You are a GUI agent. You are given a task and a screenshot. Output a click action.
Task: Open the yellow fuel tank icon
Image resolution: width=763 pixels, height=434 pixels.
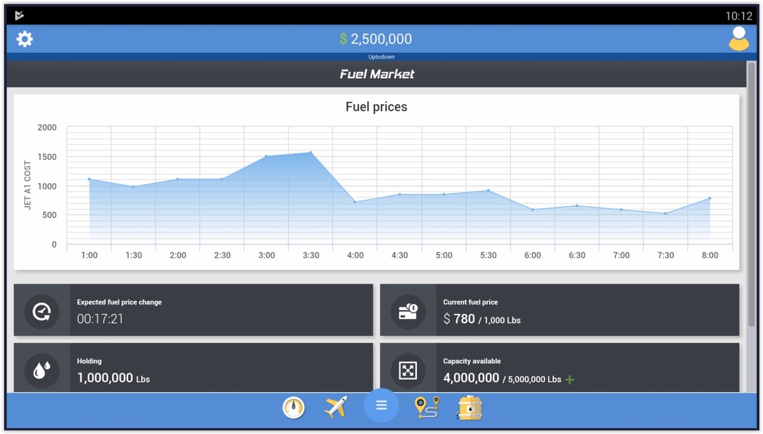(470, 407)
